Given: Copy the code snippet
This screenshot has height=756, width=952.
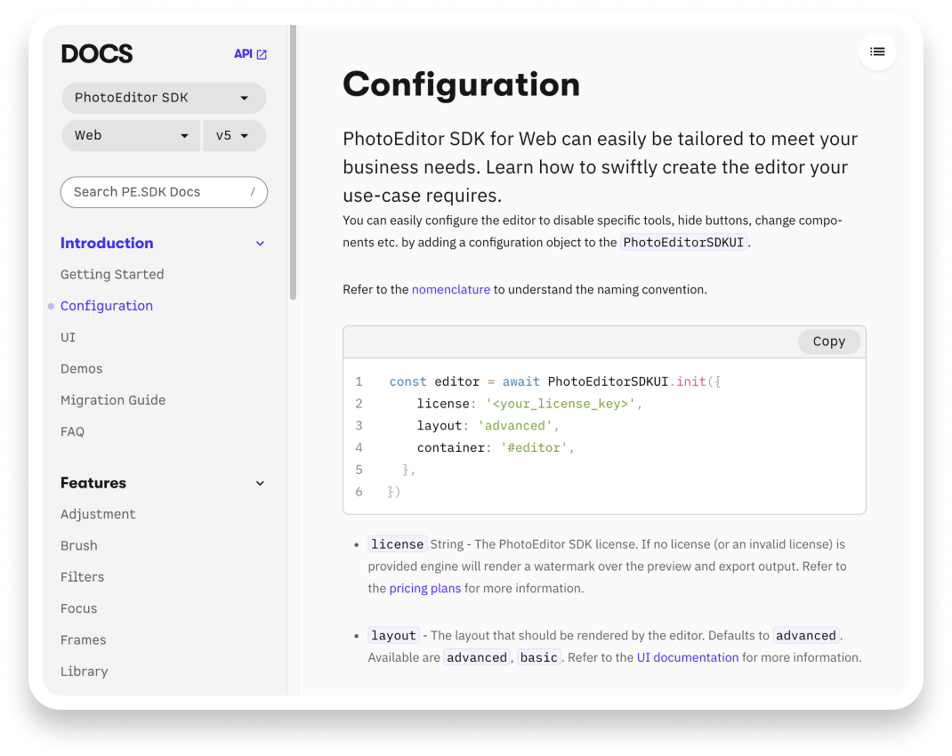Looking at the screenshot, I should click(828, 342).
